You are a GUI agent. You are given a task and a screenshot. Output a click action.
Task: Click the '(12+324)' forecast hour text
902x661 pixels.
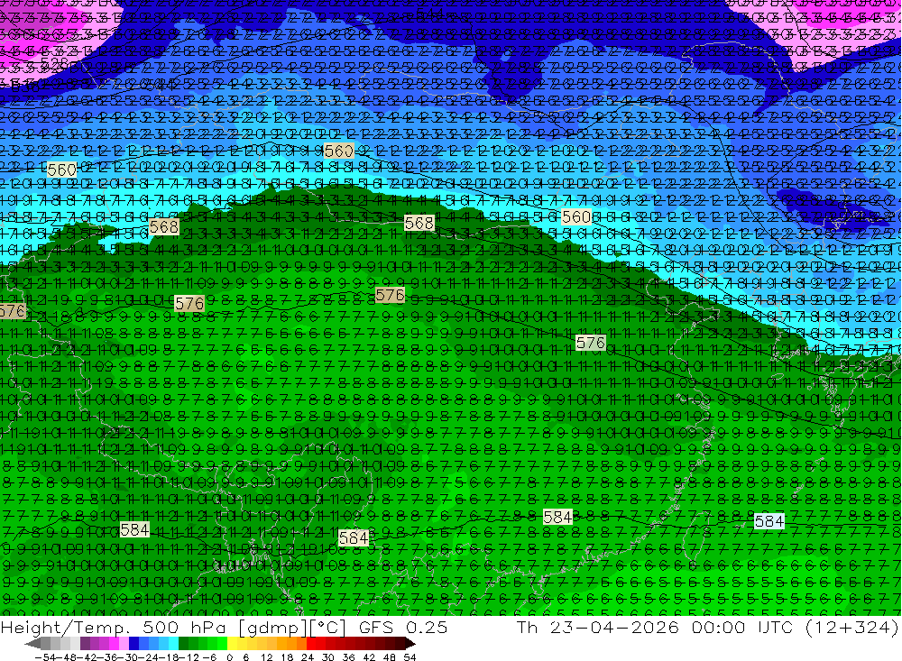point(853,627)
